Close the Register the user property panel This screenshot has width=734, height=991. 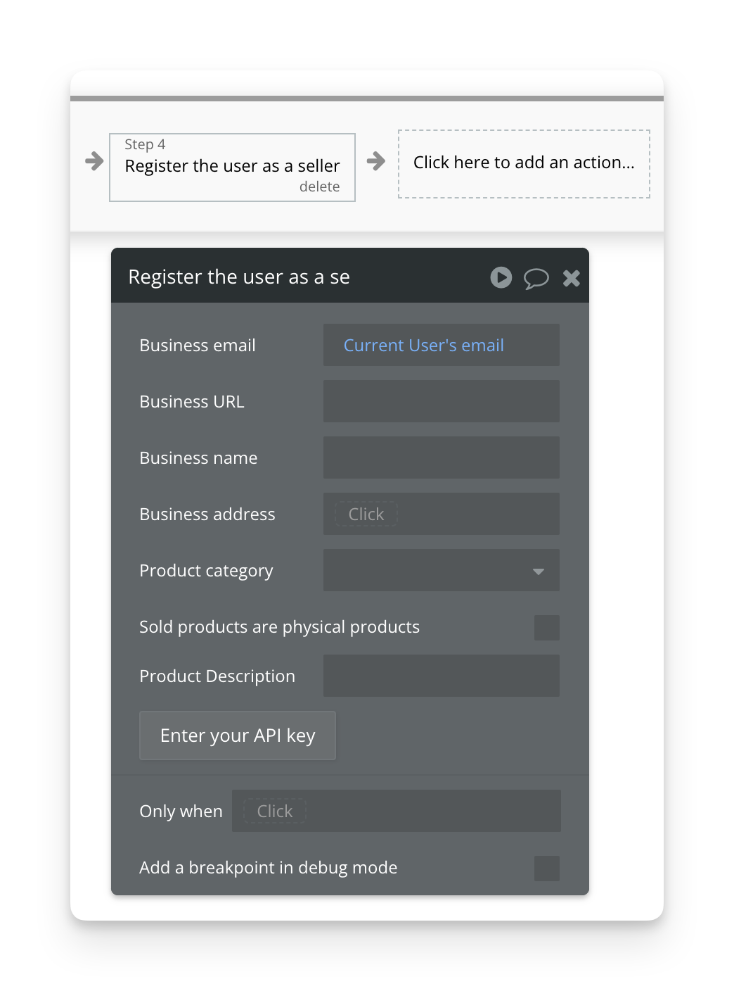(x=571, y=278)
